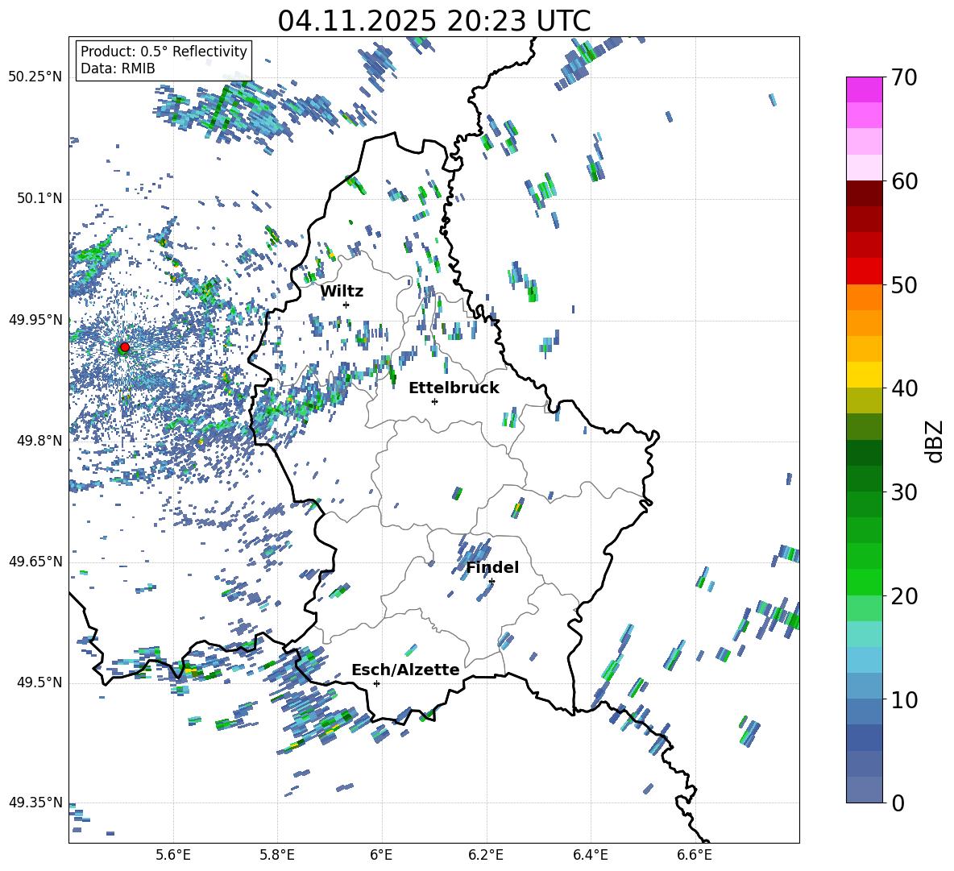Viewport: 954px width, 871px height.
Task: Click the yellow colorbar segment near 40
Action: [864, 375]
